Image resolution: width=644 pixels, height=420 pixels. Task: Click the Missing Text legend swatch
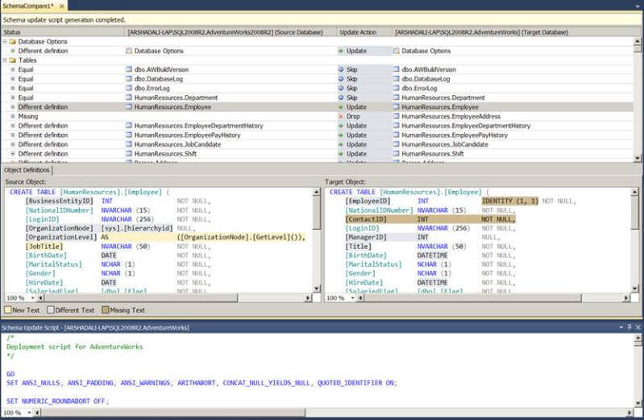pos(105,310)
